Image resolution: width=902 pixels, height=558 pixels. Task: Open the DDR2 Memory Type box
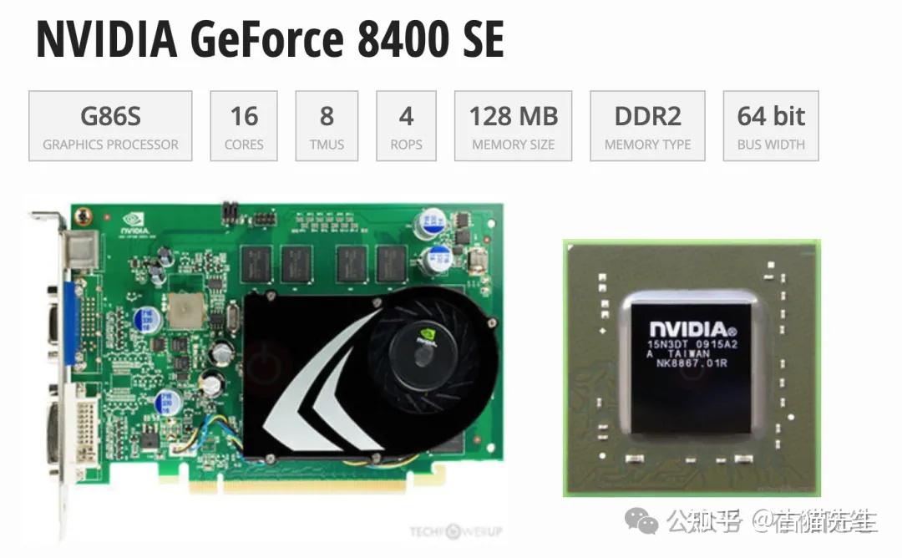(x=648, y=126)
